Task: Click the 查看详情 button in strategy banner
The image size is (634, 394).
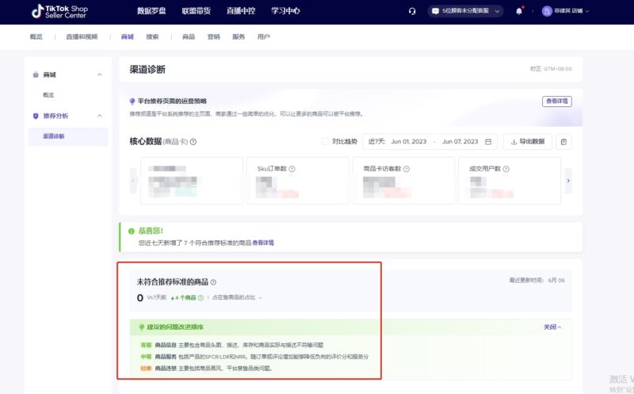Action: point(557,101)
